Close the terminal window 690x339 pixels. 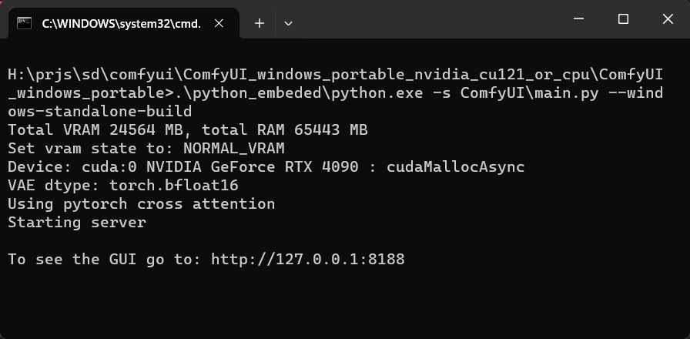coord(666,19)
